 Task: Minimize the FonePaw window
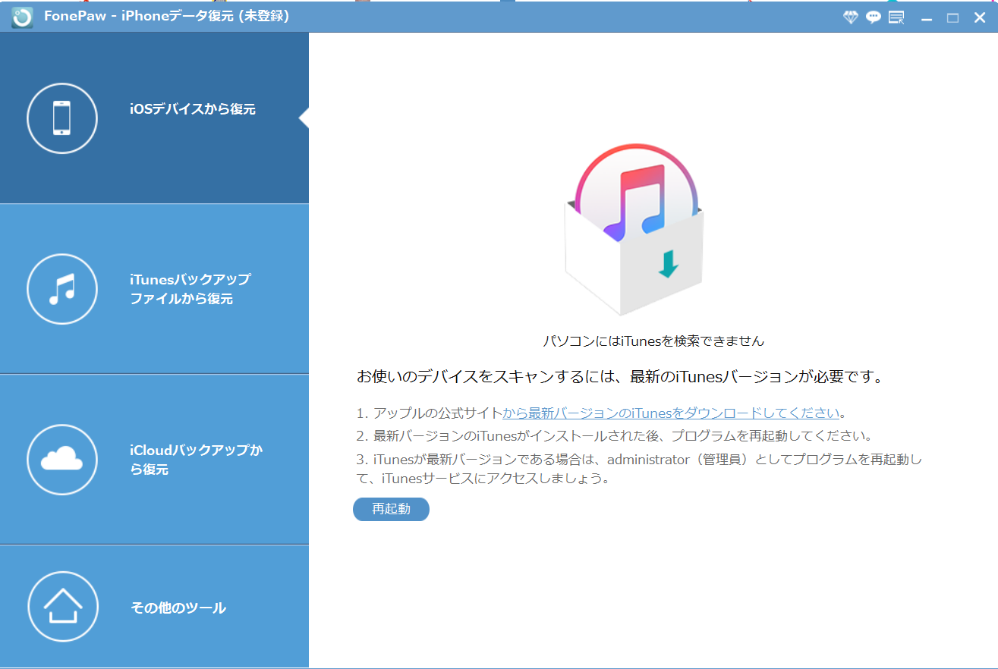coord(927,17)
